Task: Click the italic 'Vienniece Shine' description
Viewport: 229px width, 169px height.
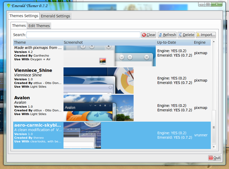Action: click(28, 75)
